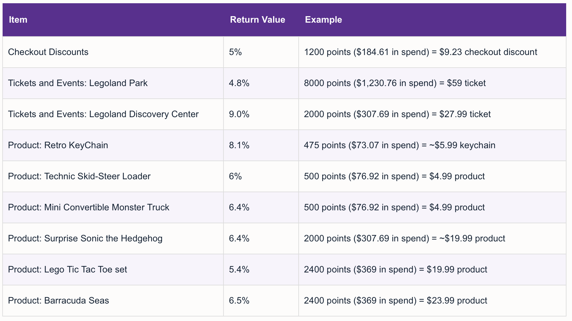Click Sonic the Hedgehog's 6.4% value
The height and width of the screenshot is (321, 572).
pos(239,238)
